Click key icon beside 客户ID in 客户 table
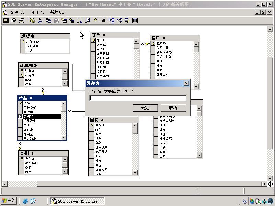The width and height of the screenshot is (275, 206). point(153,43)
